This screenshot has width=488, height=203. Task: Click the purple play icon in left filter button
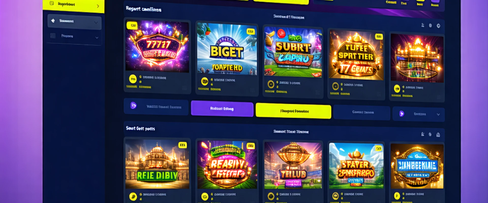click(x=133, y=105)
